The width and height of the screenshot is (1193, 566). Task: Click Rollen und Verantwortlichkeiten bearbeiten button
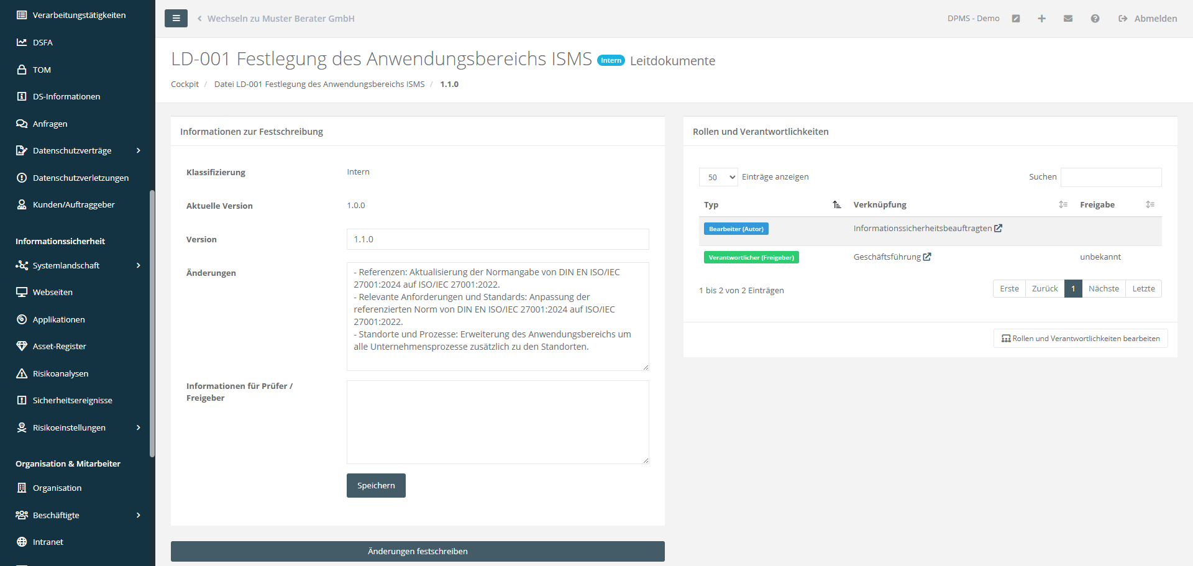(1081, 339)
